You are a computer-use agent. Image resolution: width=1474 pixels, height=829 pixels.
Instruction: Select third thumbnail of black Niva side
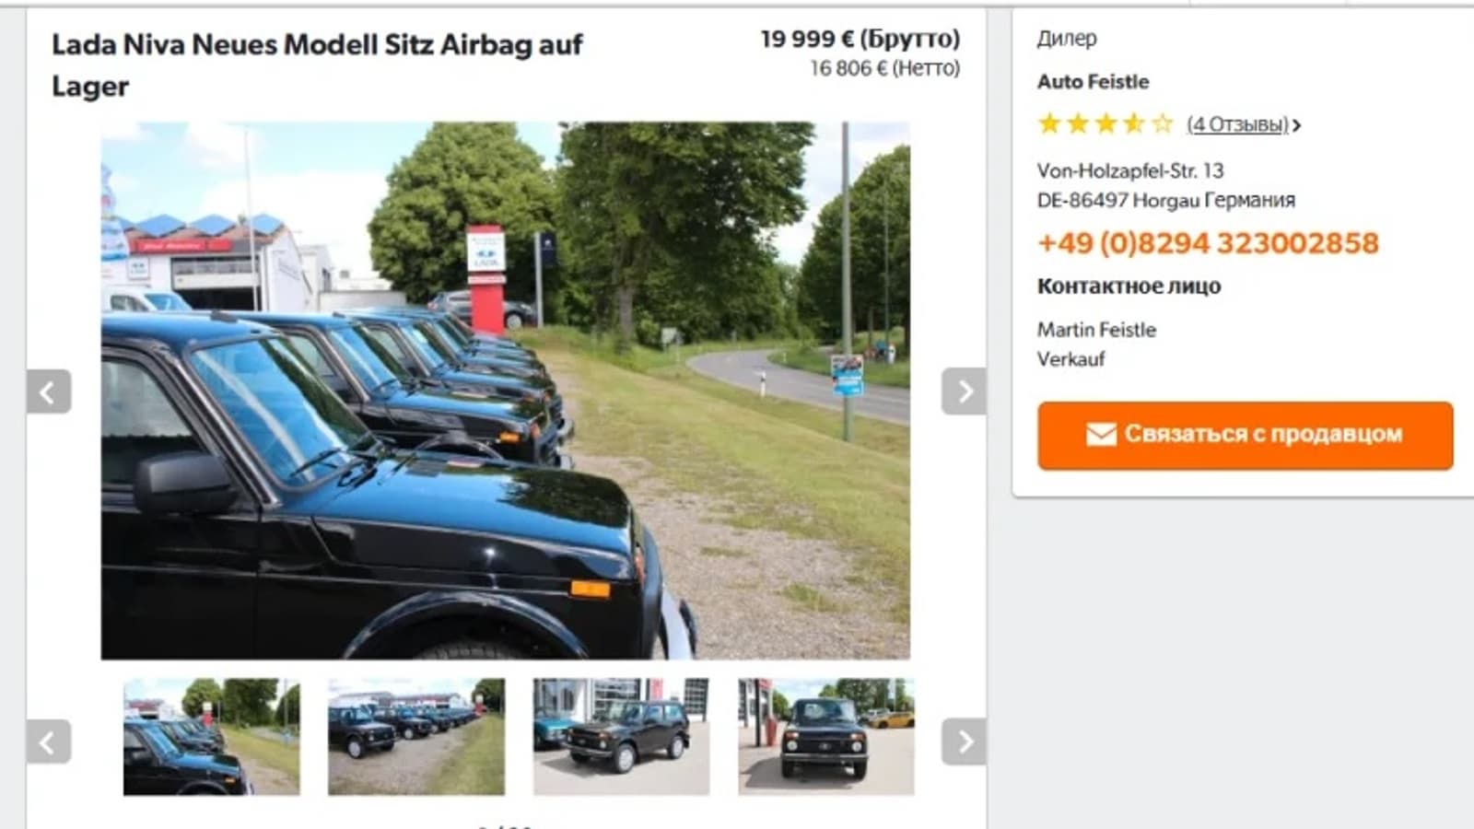[621, 737]
